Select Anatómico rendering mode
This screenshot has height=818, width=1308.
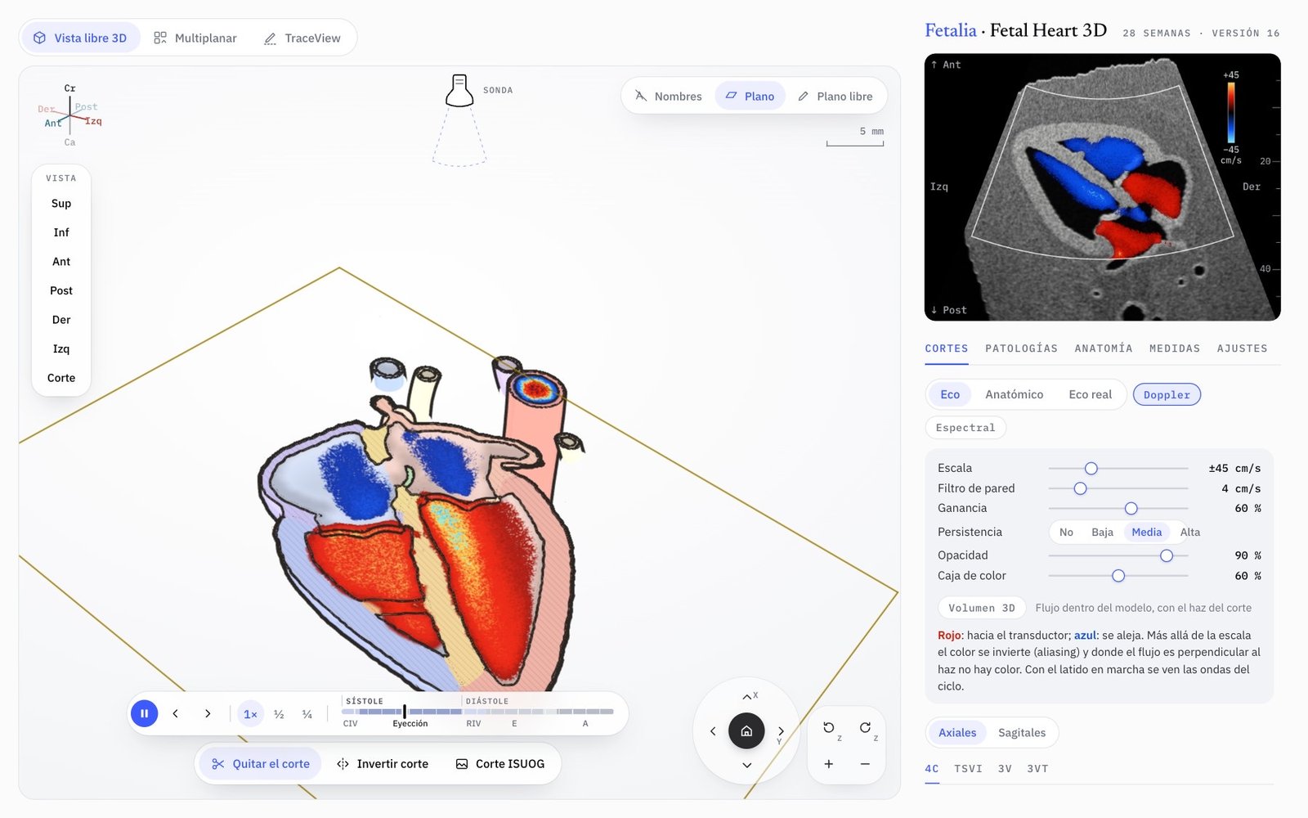1015,394
